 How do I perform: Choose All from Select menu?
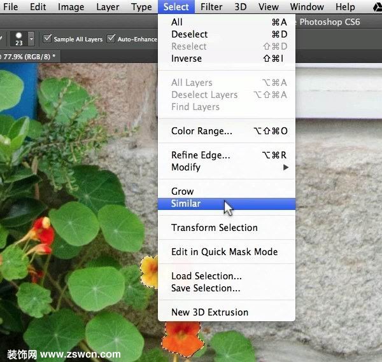pos(227,22)
